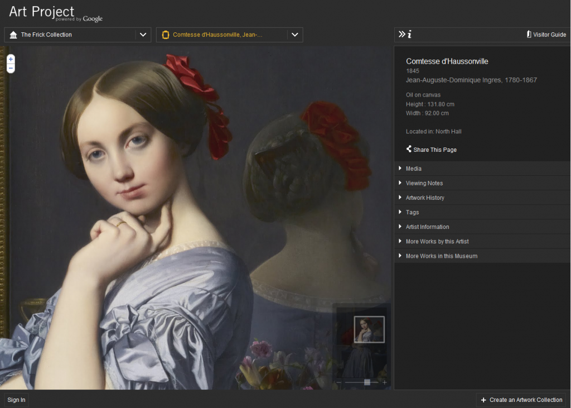The width and height of the screenshot is (571, 408).
Task: Click the Sign In button
Action: click(16, 400)
